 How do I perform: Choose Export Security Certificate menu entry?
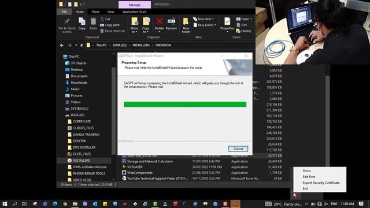[321, 183]
